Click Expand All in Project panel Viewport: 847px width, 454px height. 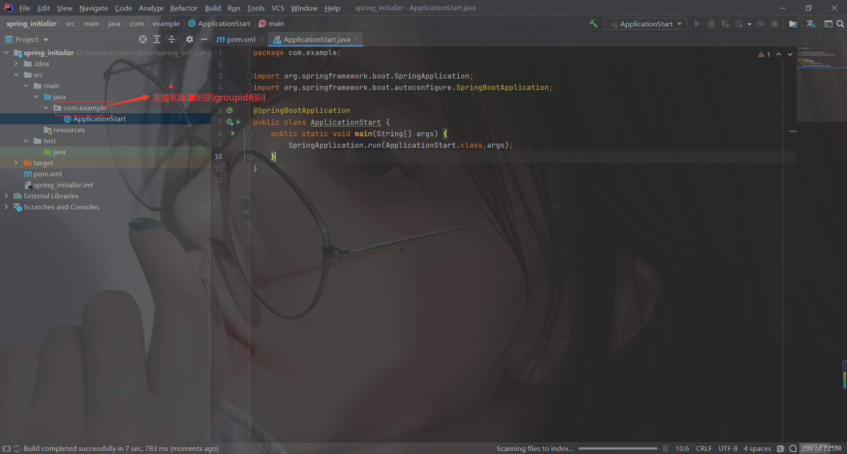pos(157,39)
